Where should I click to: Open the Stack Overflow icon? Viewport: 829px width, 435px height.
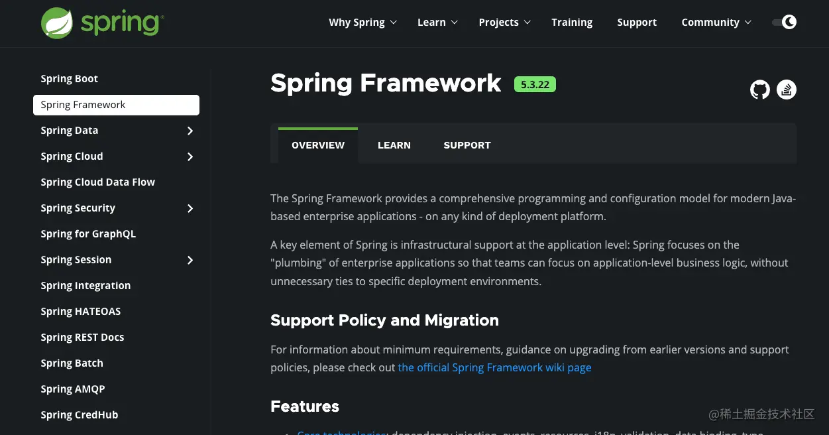point(787,90)
